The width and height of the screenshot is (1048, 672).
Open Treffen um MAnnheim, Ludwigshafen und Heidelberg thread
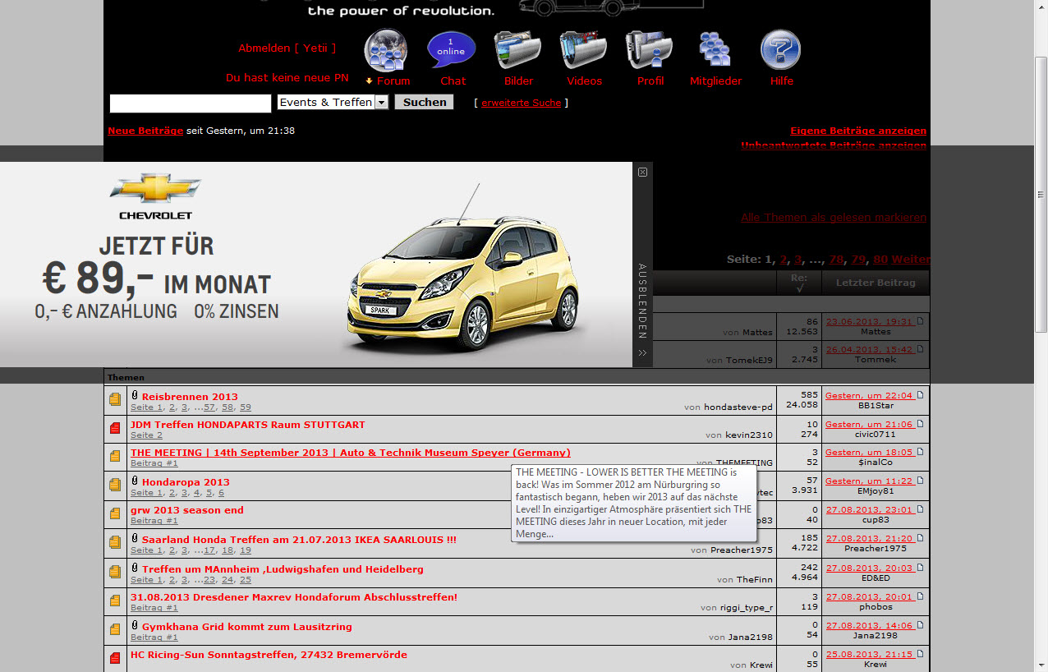[x=283, y=569]
